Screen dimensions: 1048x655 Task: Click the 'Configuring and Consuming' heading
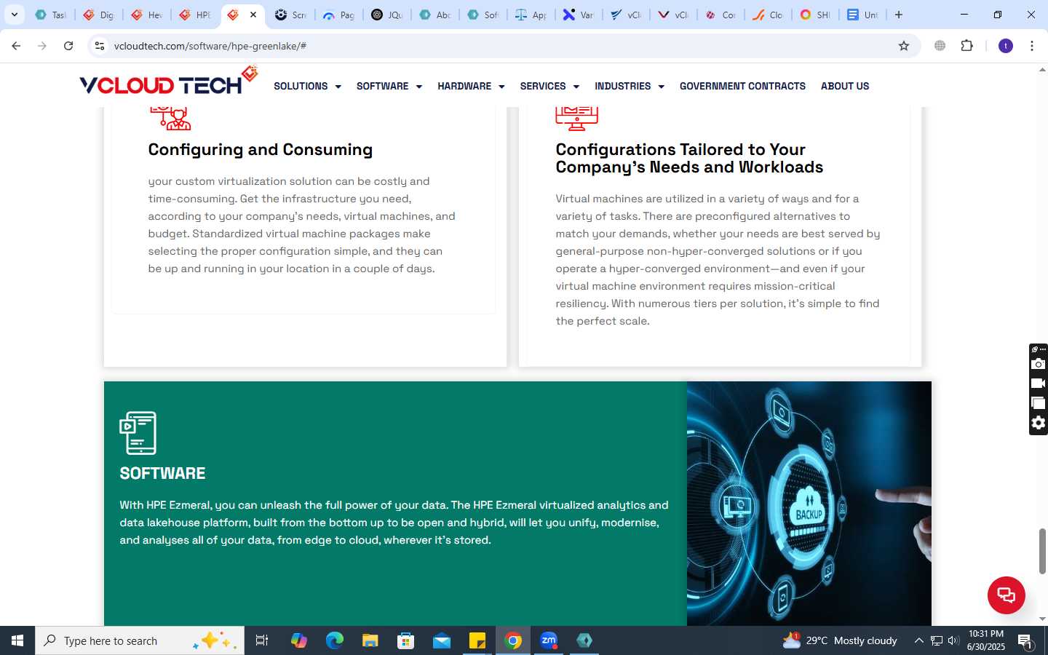click(261, 149)
